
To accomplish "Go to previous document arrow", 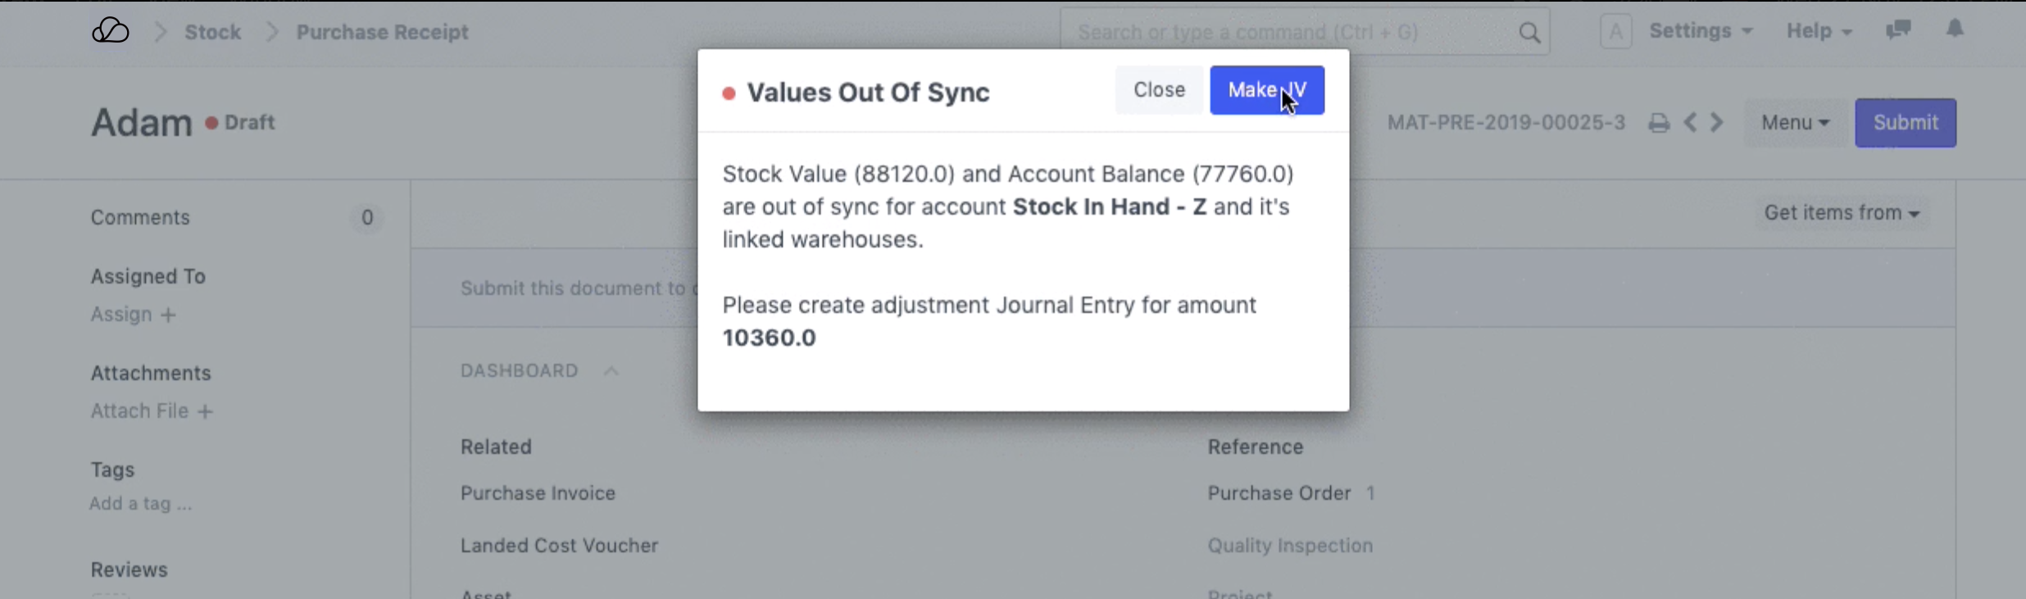I will coord(1690,123).
